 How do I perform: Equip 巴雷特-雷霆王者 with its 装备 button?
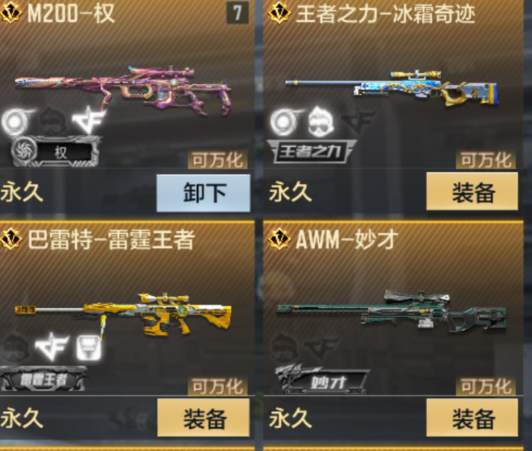click(x=203, y=418)
